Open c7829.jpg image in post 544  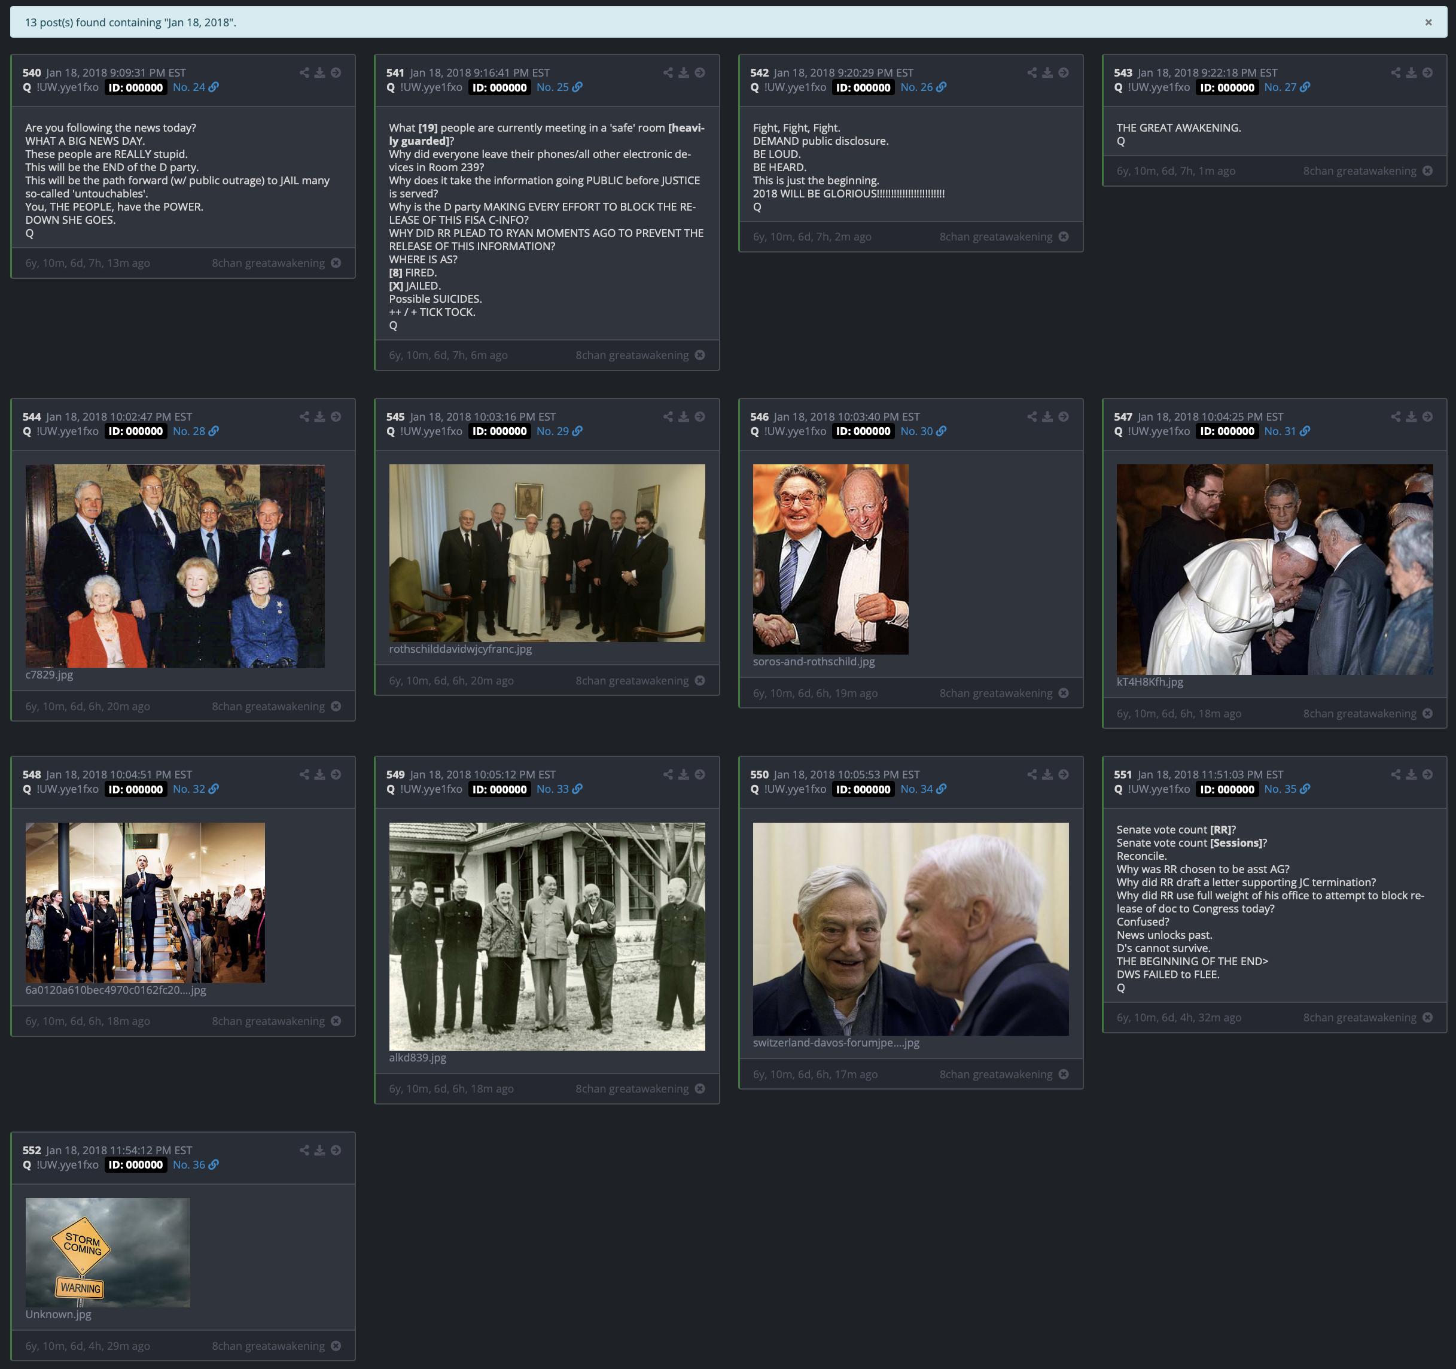(175, 565)
